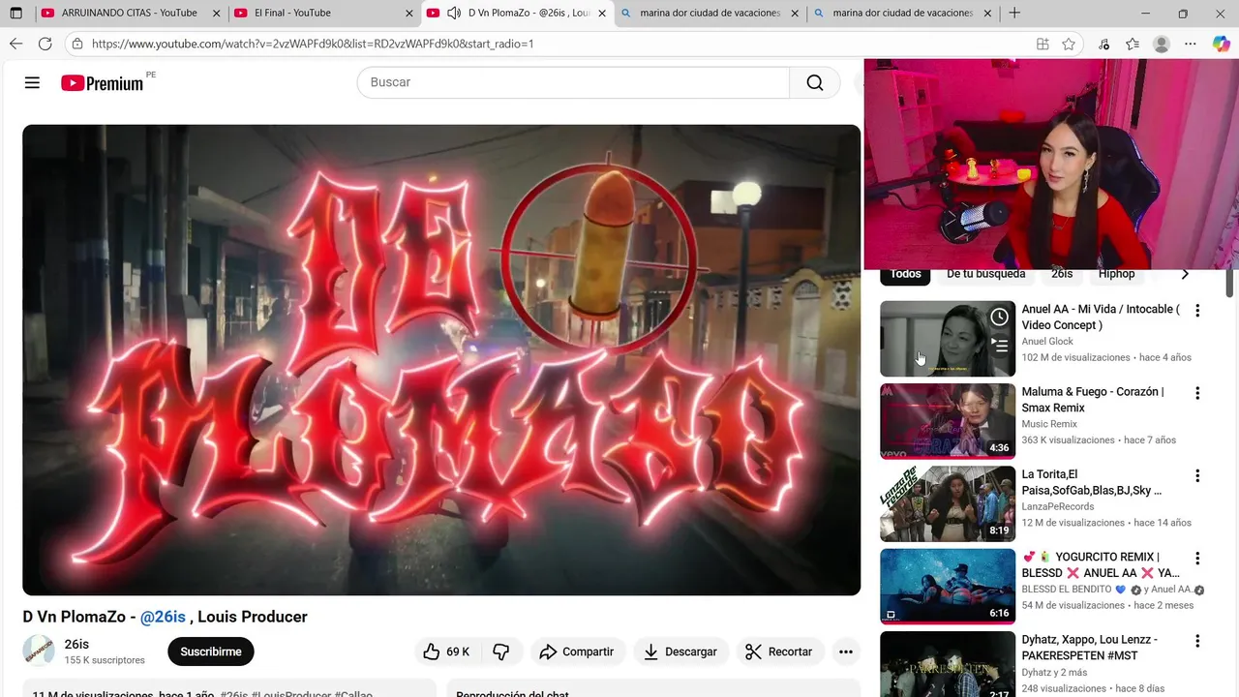Dislike the video with thumbs down
The width and height of the screenshot is (1239, 697).
(501, 652)
